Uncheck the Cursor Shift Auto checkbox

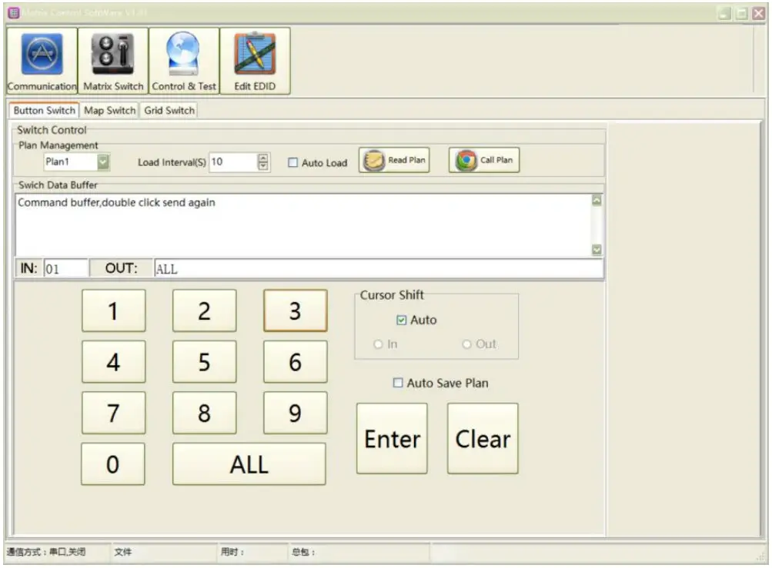[x=401, y=321]
